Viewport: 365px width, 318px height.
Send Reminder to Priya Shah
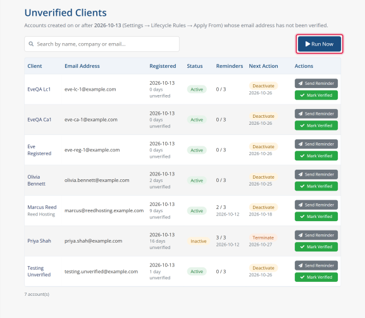pos(316,235)
